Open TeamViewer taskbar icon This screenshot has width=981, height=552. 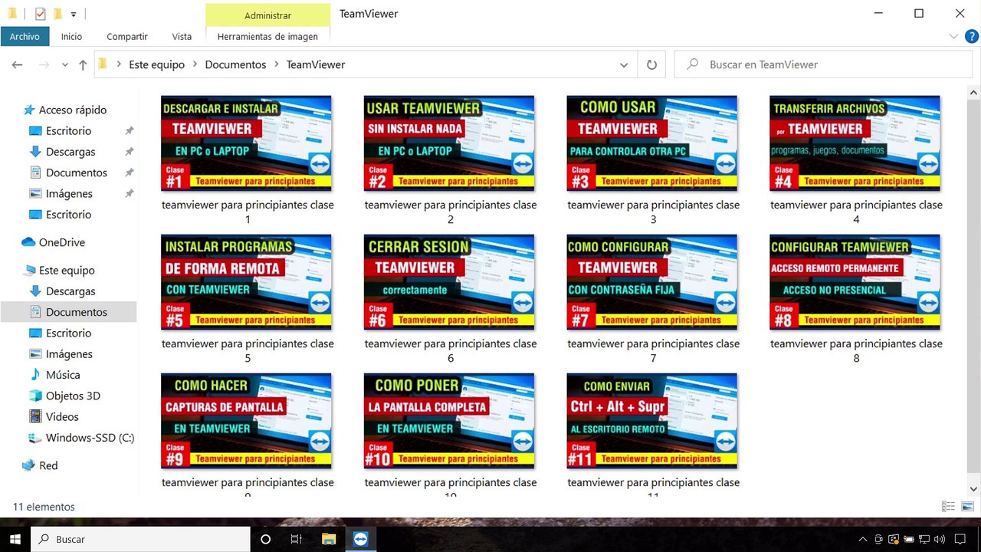360,539
